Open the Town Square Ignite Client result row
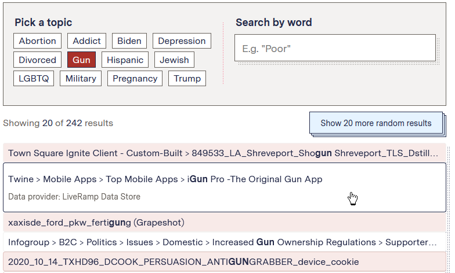 [225, 153]
